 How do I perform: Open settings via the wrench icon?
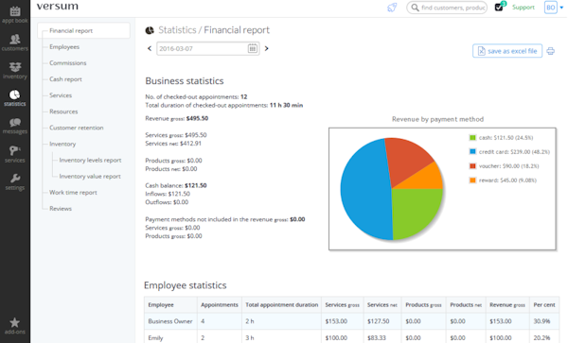click(15, 181)
